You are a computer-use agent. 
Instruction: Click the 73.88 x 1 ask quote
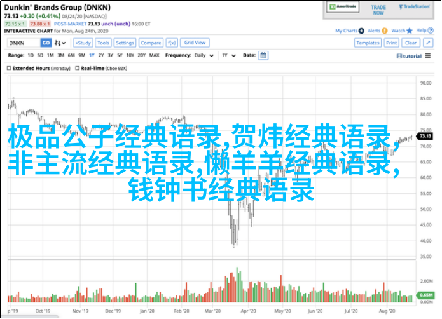pyautogui.click(x=39, y=24)
